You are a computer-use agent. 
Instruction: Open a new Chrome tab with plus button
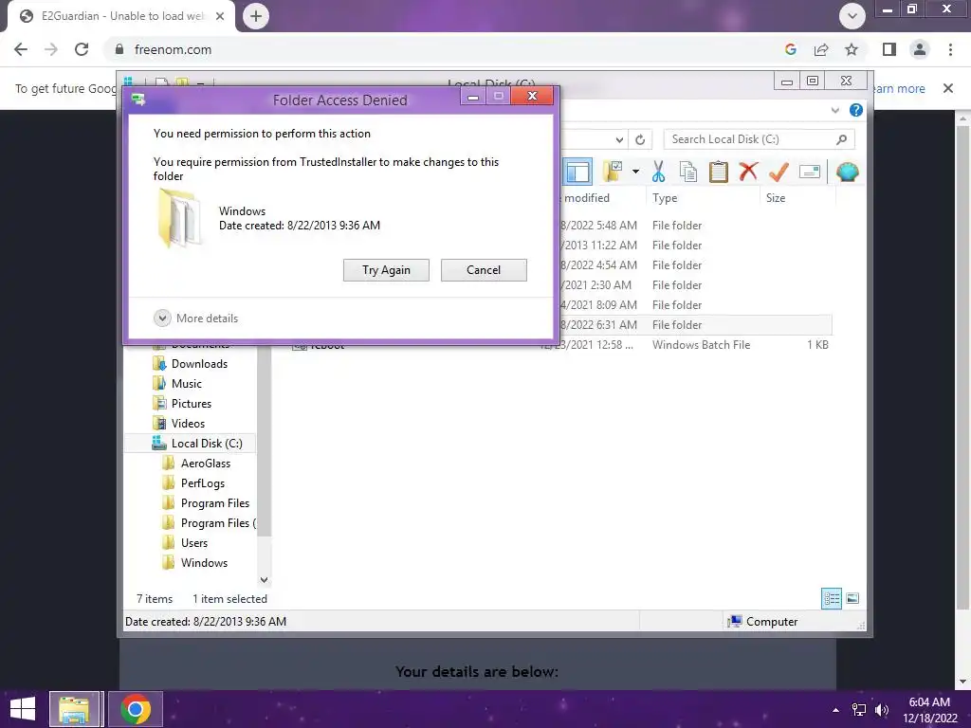[256, 16]
